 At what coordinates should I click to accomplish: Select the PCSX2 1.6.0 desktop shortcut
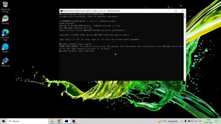click(x=6, y=62)
